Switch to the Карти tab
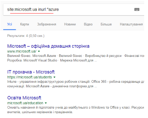 pyautogui.click(x=25, y=24)
